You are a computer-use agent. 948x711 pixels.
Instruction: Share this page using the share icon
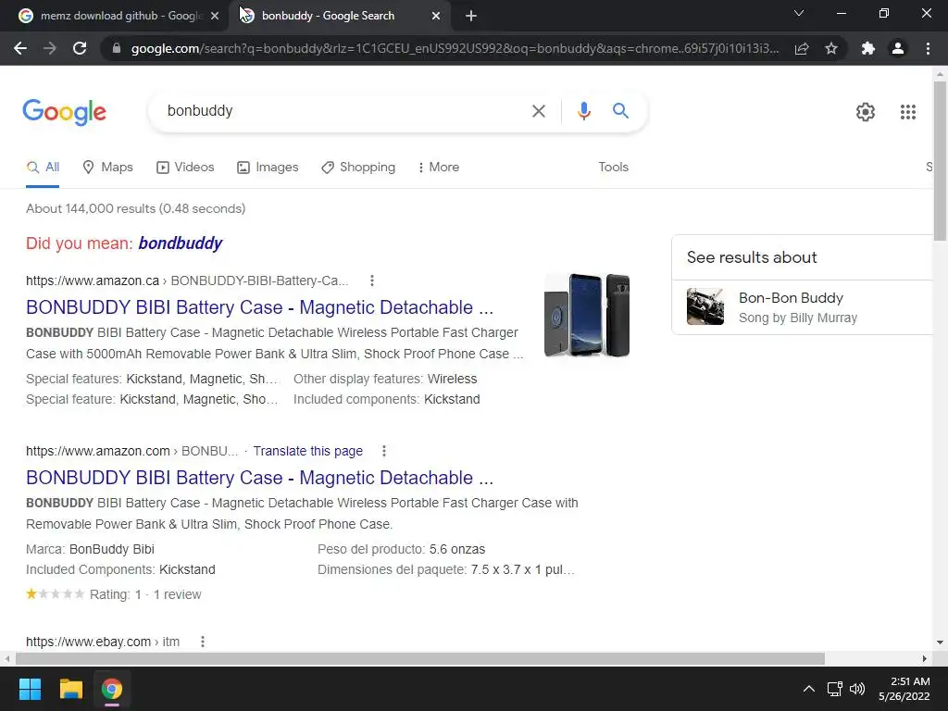pyautogui.click(x=802, y=48)
